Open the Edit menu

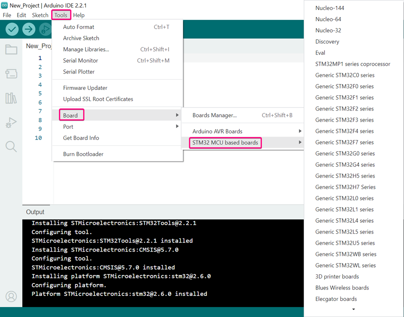click(x=21, y=15)
